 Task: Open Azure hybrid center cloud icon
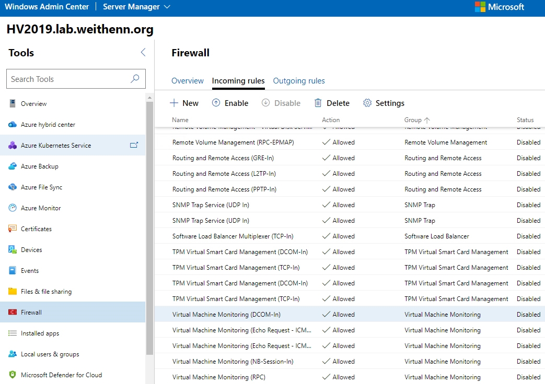coord(13,125)
